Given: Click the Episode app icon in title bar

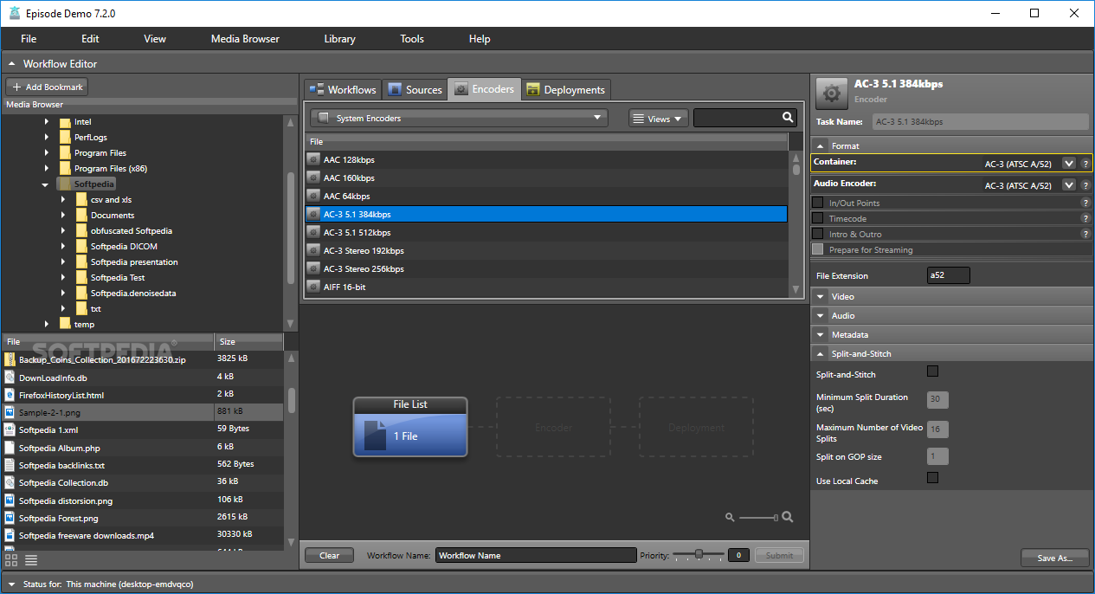Looking at the screenshot, I should pos(13,13).
